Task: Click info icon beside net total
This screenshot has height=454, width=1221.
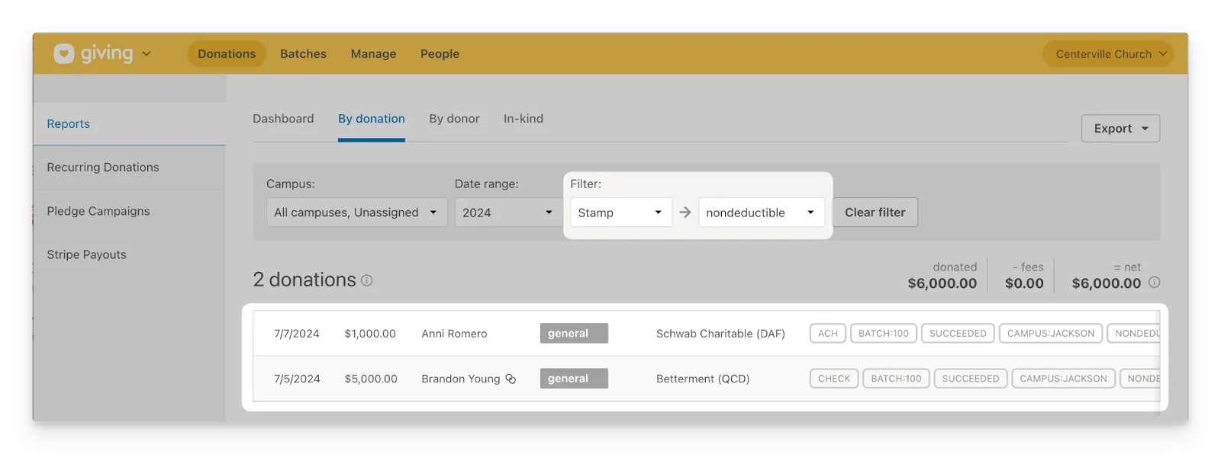Action: click(x=1154, y=283)
